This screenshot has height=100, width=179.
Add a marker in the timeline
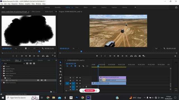tap(79, 66)
